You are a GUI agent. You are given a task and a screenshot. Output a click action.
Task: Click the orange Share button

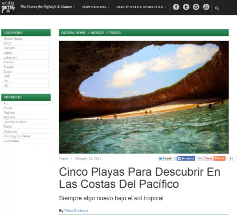click(219, 159)
